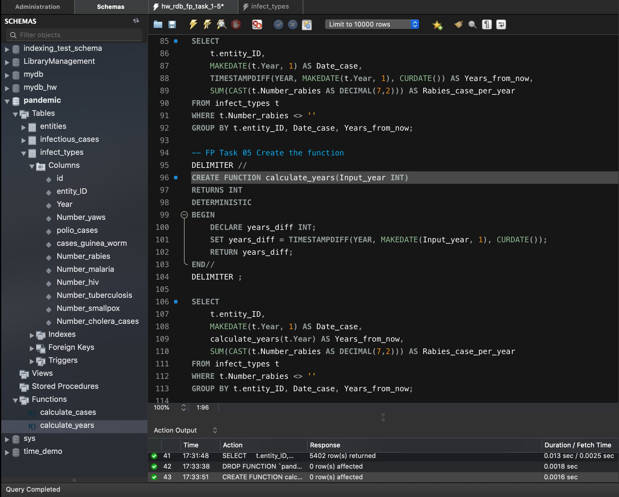619x497 pixels.
Task: Click the Save script floppy disk icon
Action: 172,25
